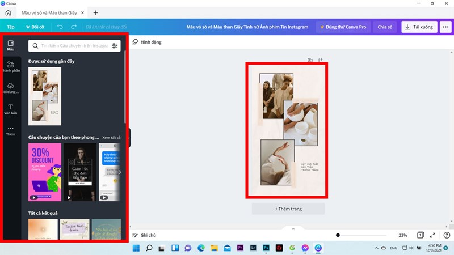Select the Giảm 15% dark template
This screenshot has width=454, height=255.
80,172
